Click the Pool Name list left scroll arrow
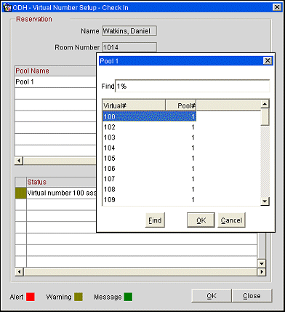285x312 pixels. point(19,161)
